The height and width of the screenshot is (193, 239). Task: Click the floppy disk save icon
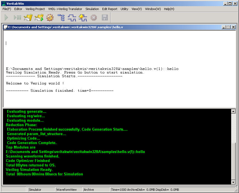(x=105, y=18)
